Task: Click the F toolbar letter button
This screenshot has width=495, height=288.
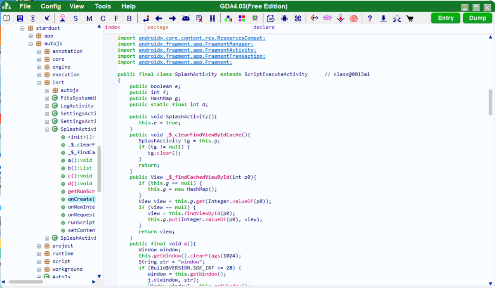Action: pos(116,18)
